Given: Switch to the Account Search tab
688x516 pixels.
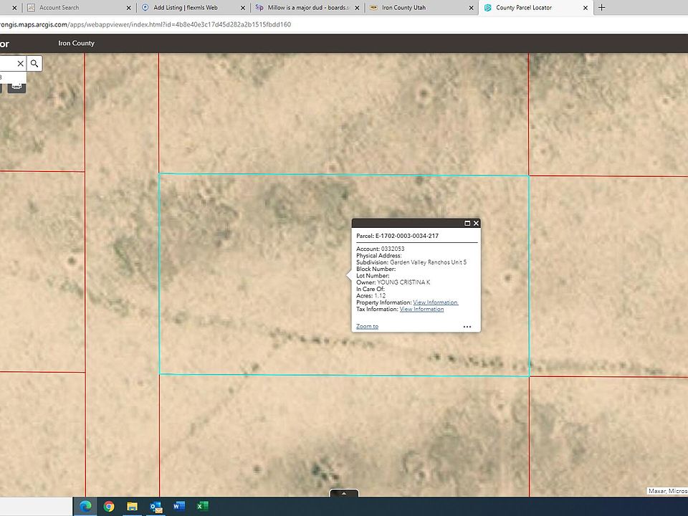Looking at the screenshot, I should tap(79, 7).
